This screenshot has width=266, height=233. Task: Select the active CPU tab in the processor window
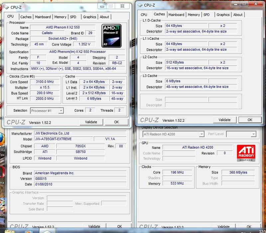(11, 16)
